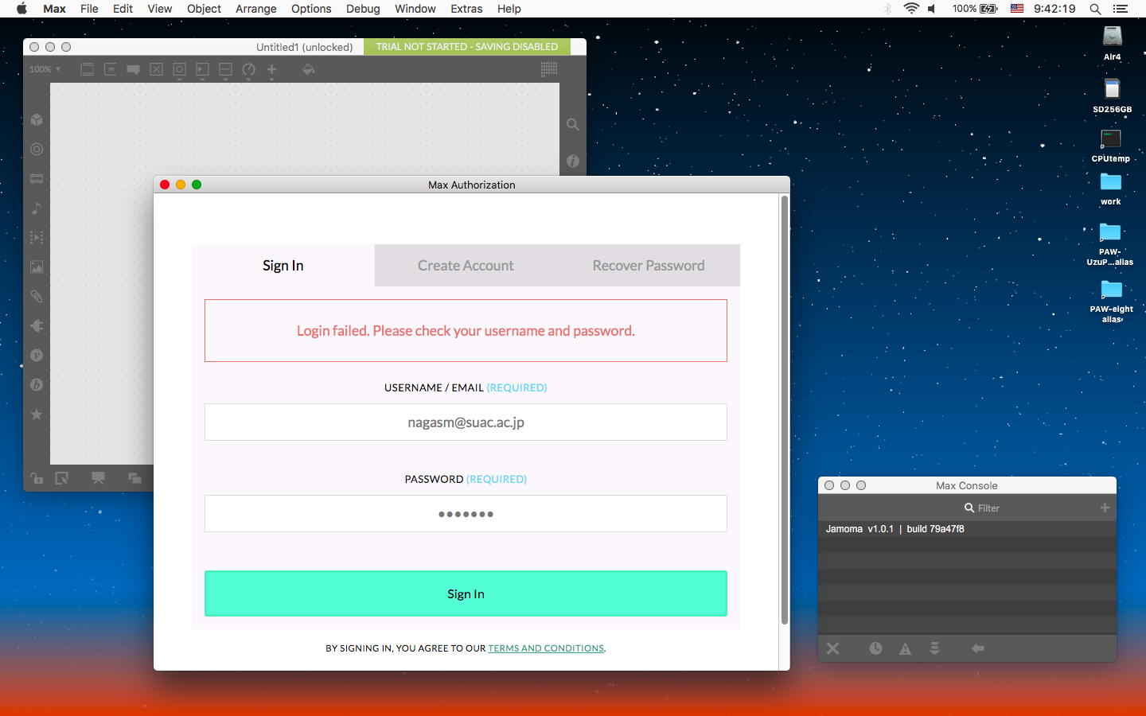Open the plug-ins browser in the left sidebar

pyautogui.click(x=37, y=325)
